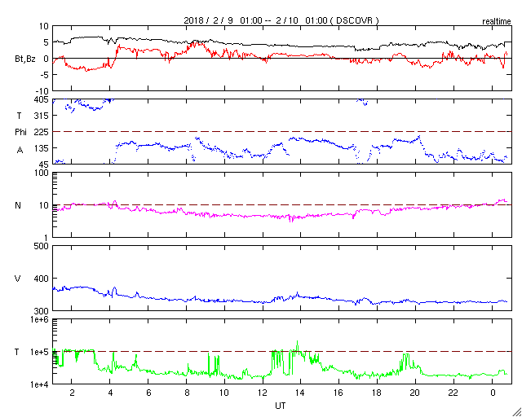Select the 'T' label beside the 315 tick
The height and width of the screenshot is (417, 522).
click(20, 116)
